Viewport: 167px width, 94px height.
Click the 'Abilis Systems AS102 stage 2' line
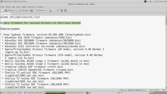point(46,64)
